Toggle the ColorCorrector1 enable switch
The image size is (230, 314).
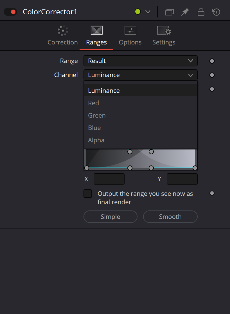(10, 12)
